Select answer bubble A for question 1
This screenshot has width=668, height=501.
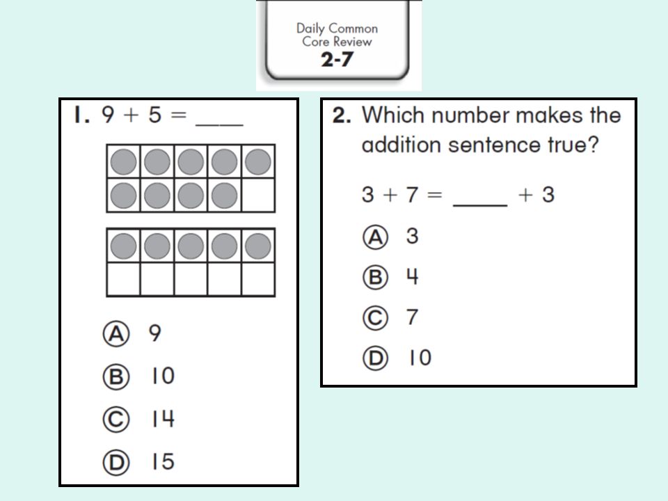116,333
